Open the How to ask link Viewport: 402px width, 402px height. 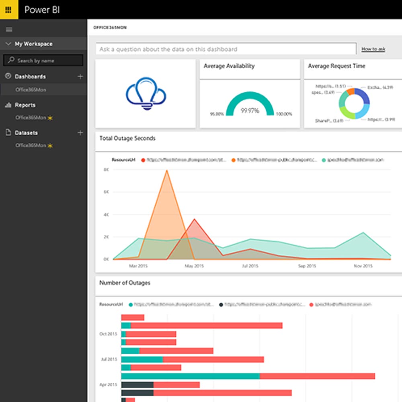click(x=373, y=49)
